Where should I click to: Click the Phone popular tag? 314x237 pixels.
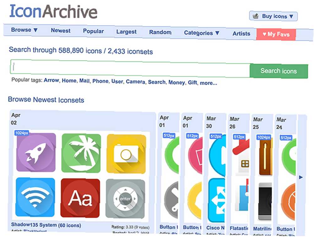[100, 81]
